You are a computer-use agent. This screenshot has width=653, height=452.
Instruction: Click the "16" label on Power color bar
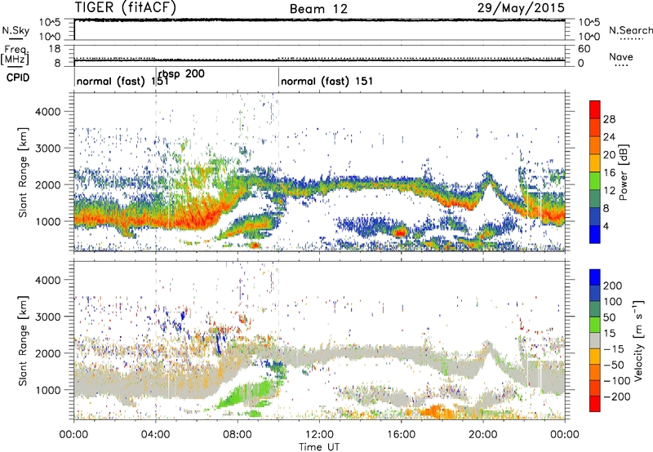point(609,173)
